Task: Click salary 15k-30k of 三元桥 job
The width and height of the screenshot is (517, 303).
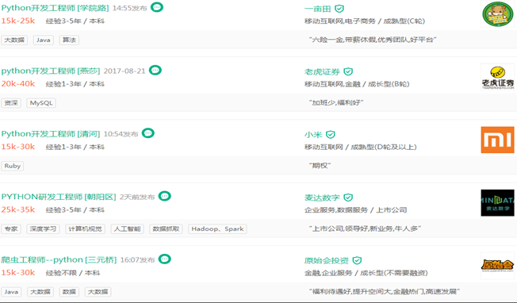Action: click(18, 273)
